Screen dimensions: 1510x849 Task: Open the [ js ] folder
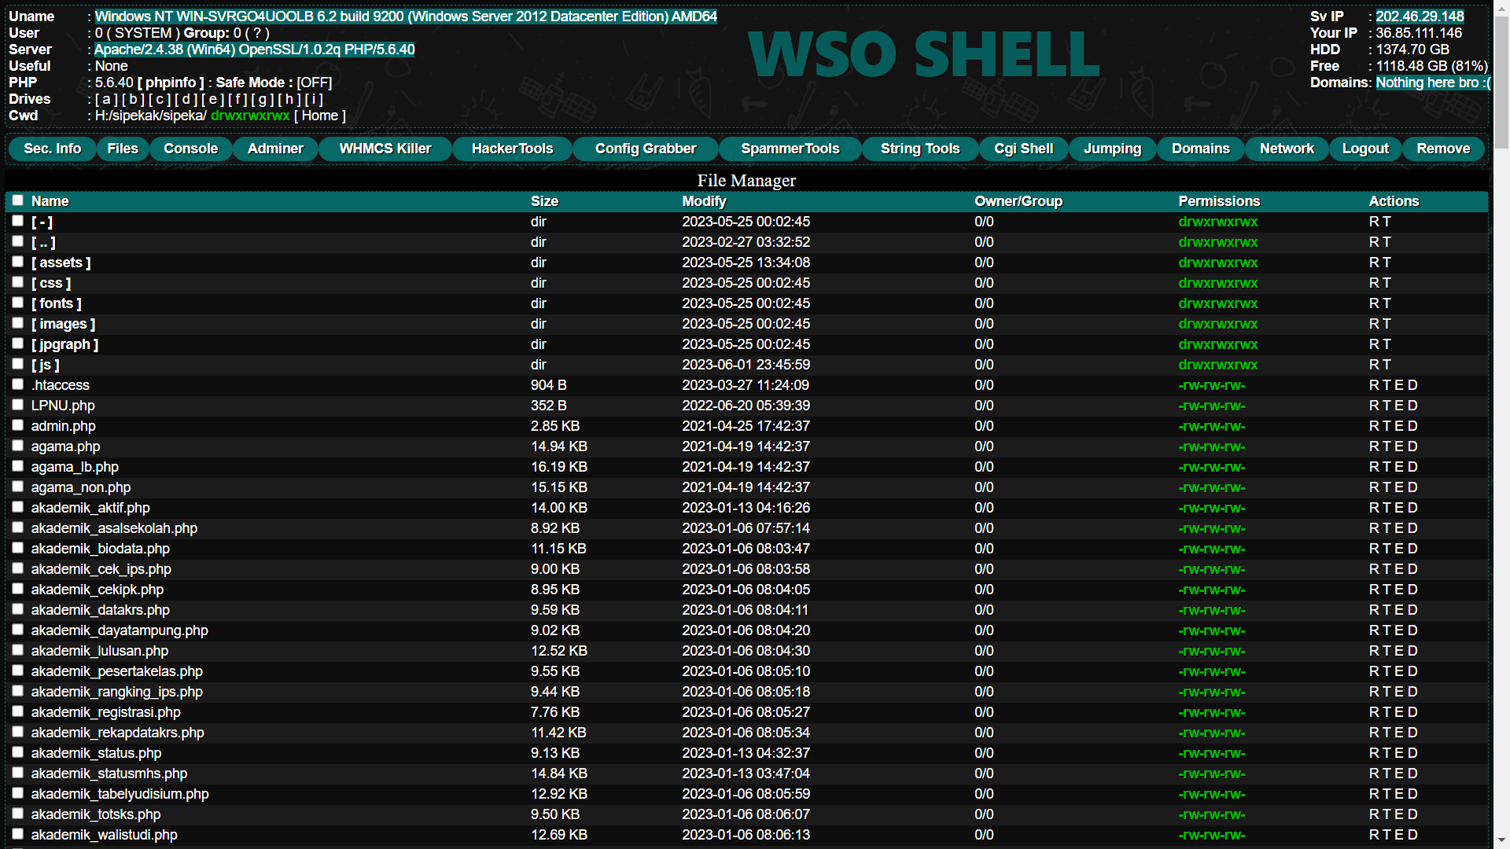click(x=46, y=365)
